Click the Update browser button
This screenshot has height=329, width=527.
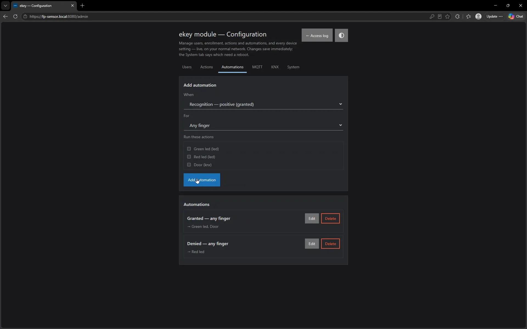point(494,16)
